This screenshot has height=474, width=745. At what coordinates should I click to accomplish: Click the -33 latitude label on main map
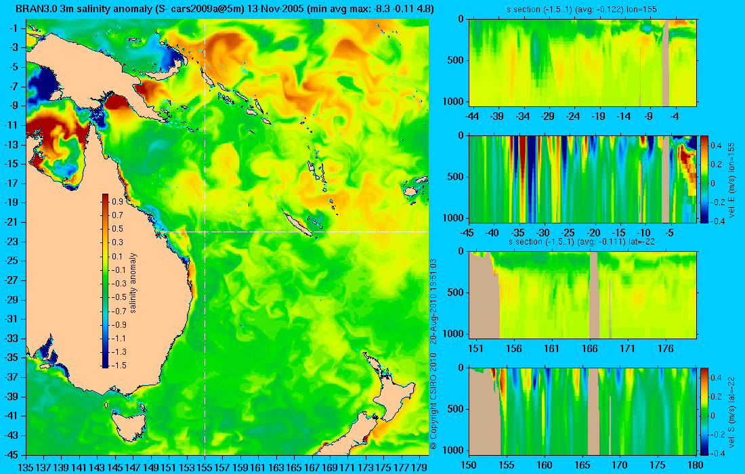(x=12, y=338)
